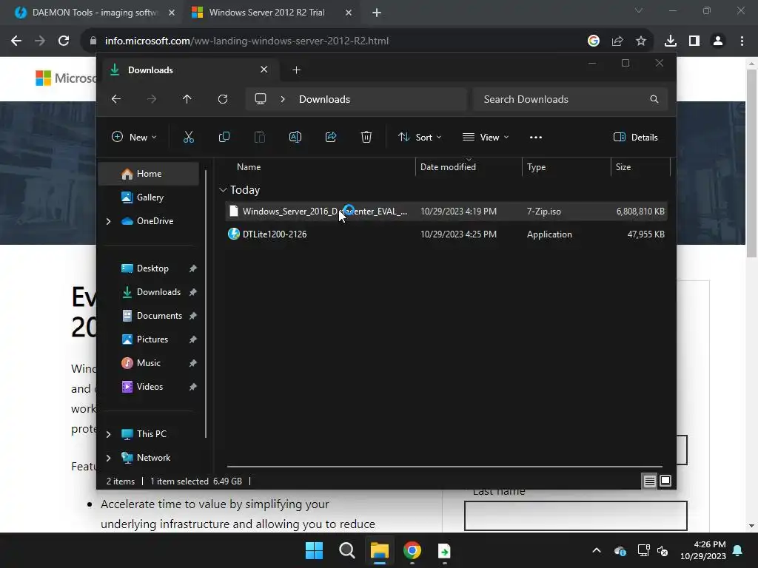Open the New dropdown in Explorer
The image size is (758, 568).
[x=134, y=137]
